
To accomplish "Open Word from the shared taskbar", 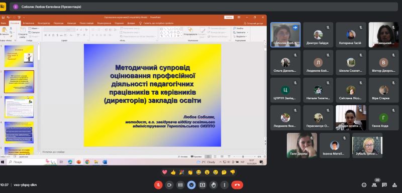I will click(105, 162).
